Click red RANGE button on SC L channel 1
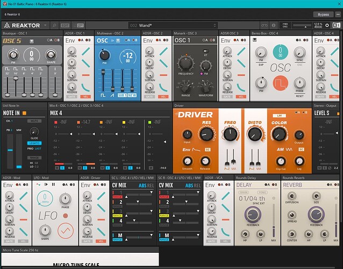Viewport: 343px width, 269px height. pos(117,197)
